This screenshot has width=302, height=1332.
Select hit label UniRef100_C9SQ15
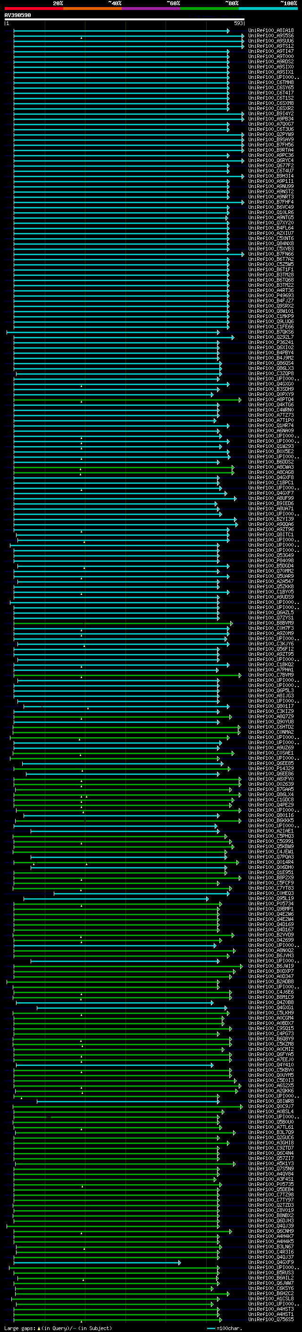[x=271, y=1029]
